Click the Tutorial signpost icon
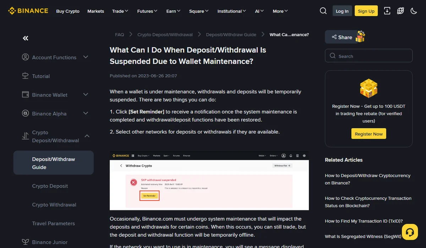This screenshot has width=426, height=248. pyautogui.click(x=25, y=76)
